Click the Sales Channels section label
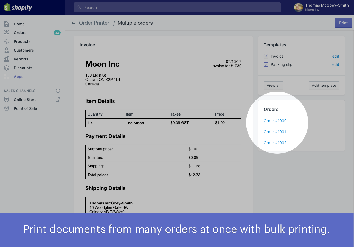Image resolution: width=354 pixels, height=247 pixels. [19, 91]
